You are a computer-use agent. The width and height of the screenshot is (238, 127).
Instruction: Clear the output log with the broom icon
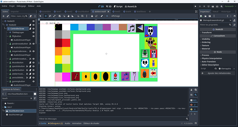pyautogui.click(x=191, y=90)
